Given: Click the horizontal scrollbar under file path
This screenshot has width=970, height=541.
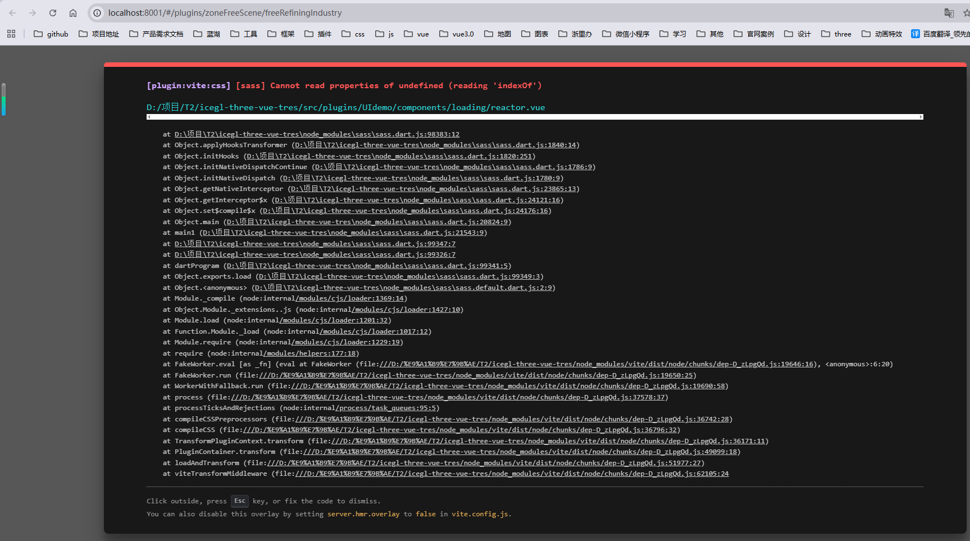Looking at the screenshot, I should (534, 117).
